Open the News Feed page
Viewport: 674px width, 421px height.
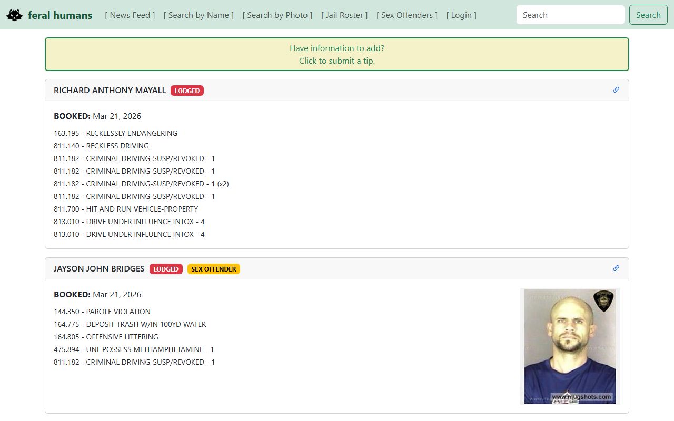pos(130,15)
